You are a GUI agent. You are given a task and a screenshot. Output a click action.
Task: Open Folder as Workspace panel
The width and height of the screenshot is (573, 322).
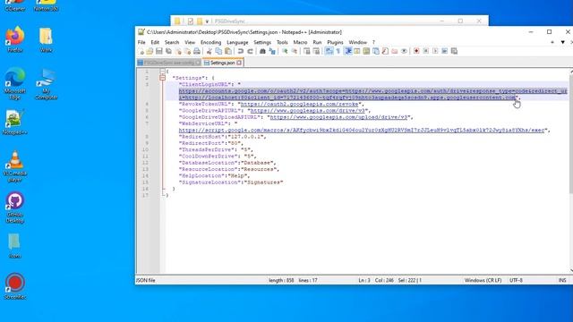pyautogui.click(x=394, y=51)
